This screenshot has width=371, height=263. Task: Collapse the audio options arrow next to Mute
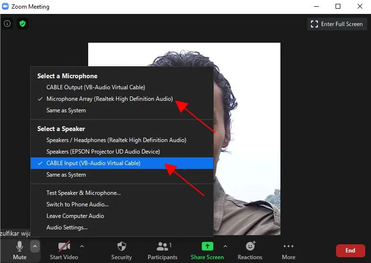click(35, 246)
